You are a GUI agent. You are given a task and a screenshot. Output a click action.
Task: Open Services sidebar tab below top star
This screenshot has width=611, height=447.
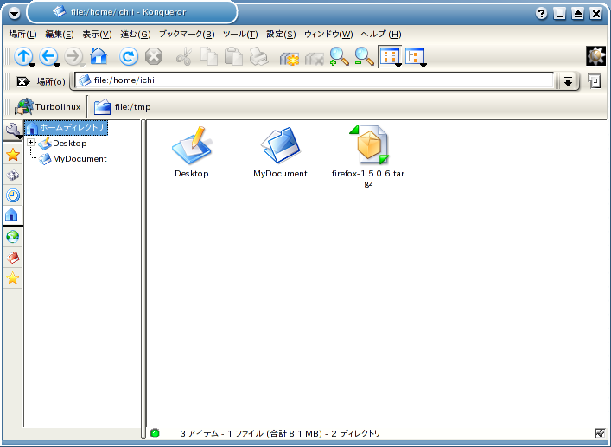coord(13,175)
